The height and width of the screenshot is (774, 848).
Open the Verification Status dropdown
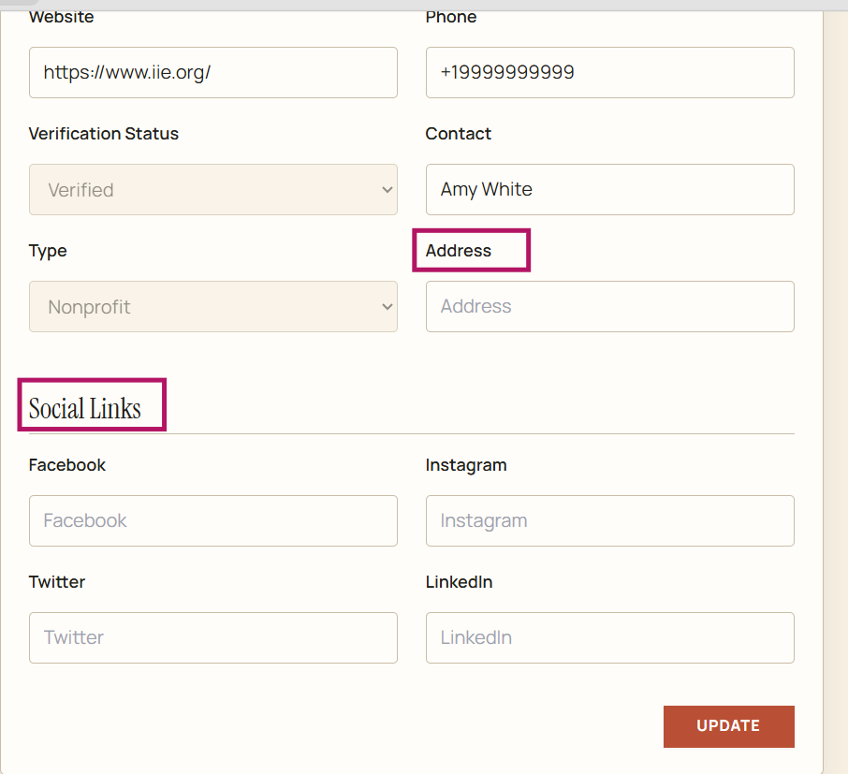click(213, 190)
